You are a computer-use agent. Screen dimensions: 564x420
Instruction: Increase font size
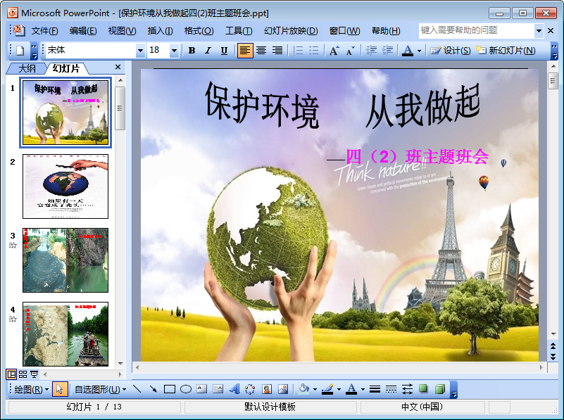click(x=334, y=51)
